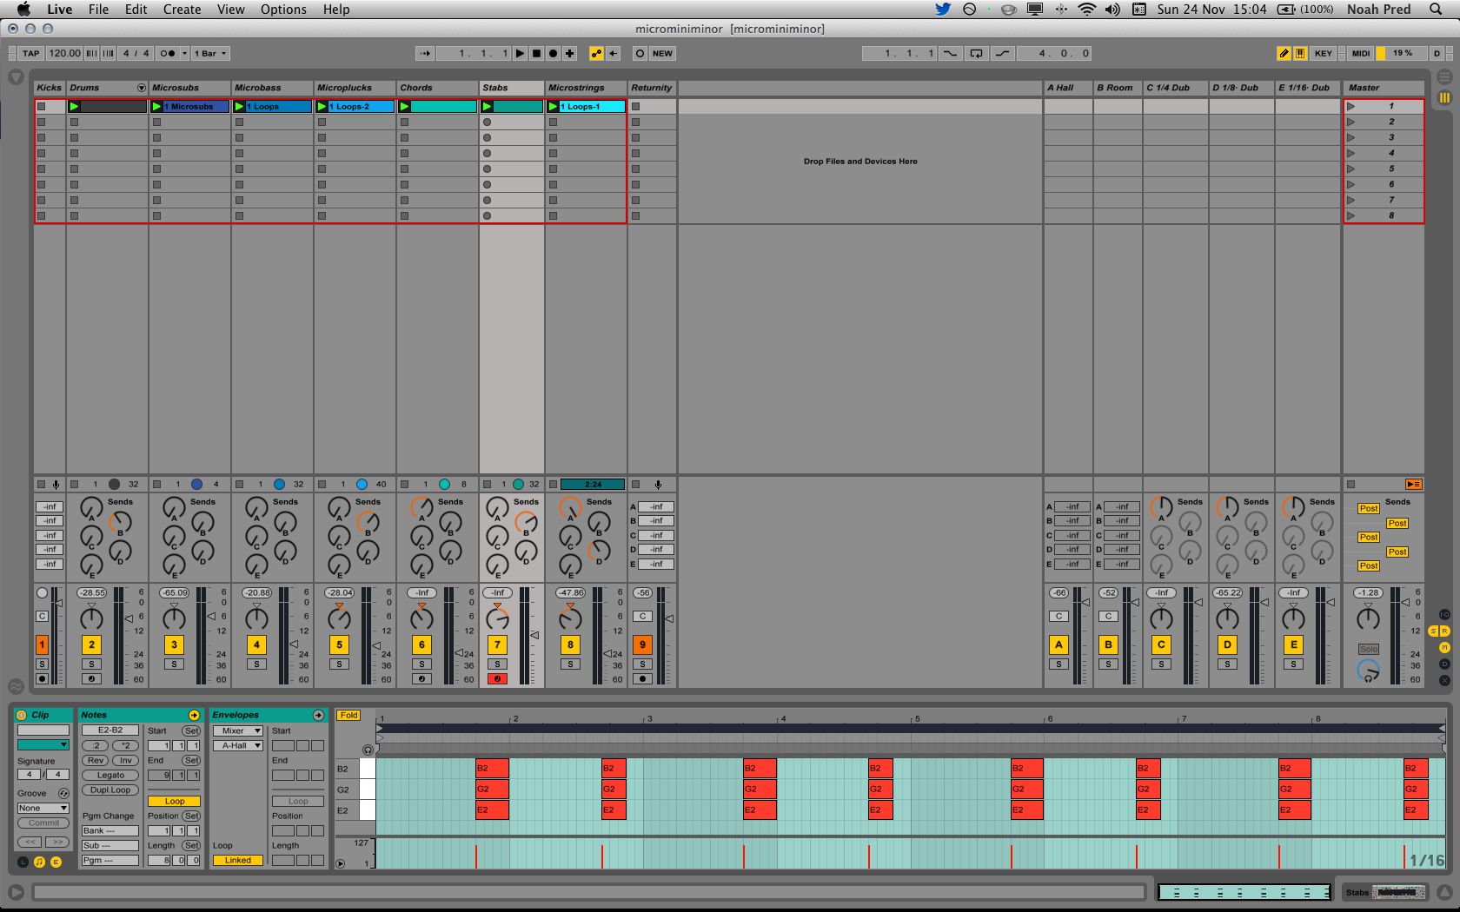
Task: Show the Envelopes box E icon
Action: [56, 862]
